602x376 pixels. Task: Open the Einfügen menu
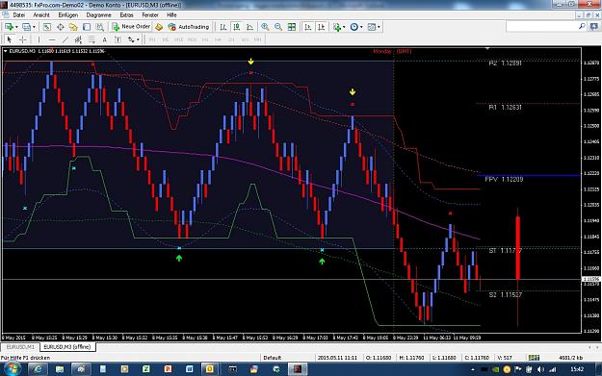(68, 15)
